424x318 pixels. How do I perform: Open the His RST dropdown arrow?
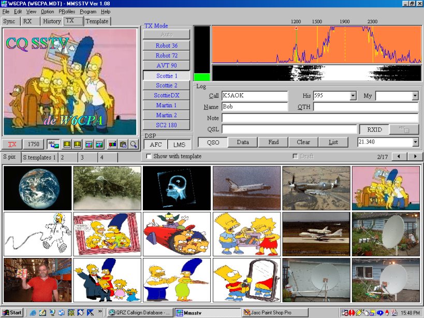(353, 96)
